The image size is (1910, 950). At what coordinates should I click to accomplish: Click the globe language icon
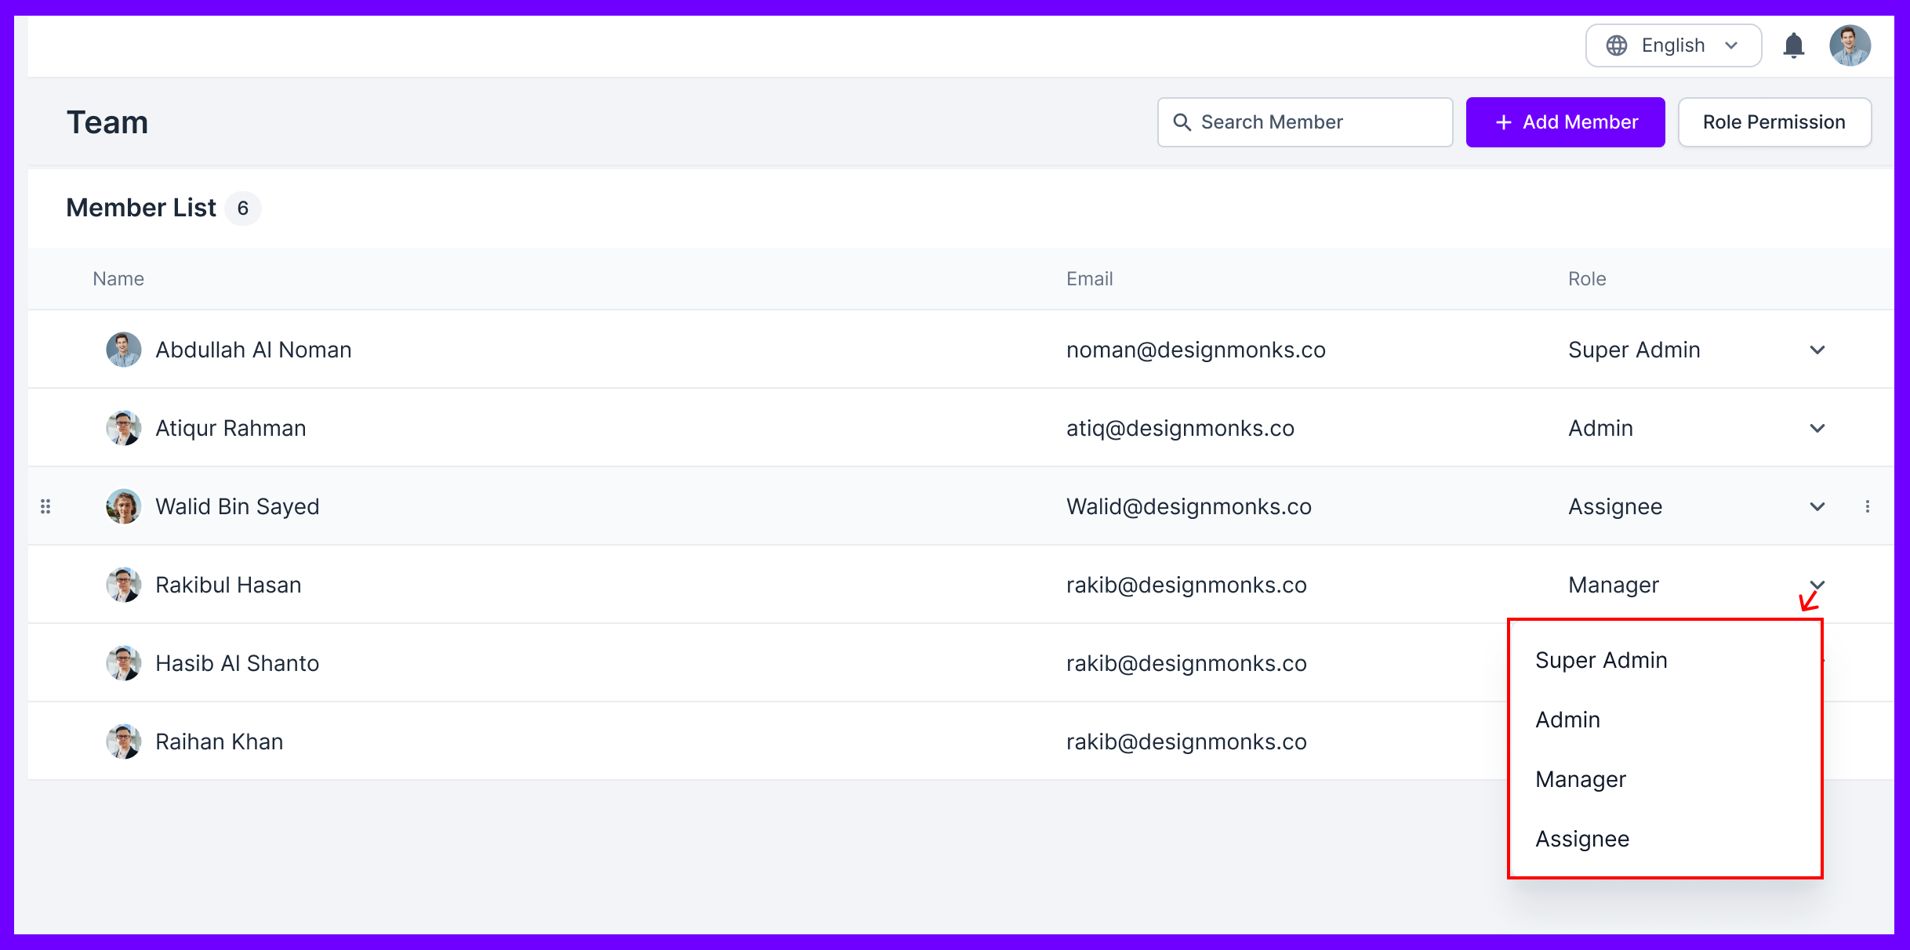coord(1617,45)
